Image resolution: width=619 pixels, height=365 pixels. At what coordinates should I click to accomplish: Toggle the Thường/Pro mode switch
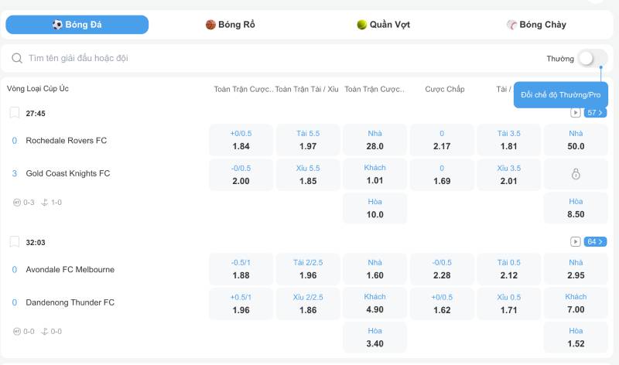point(591,58)
